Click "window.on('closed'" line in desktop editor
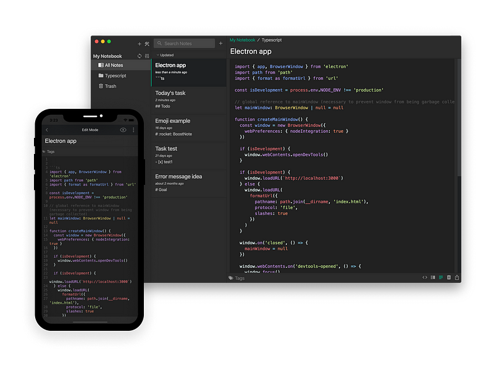 (274, 243)
